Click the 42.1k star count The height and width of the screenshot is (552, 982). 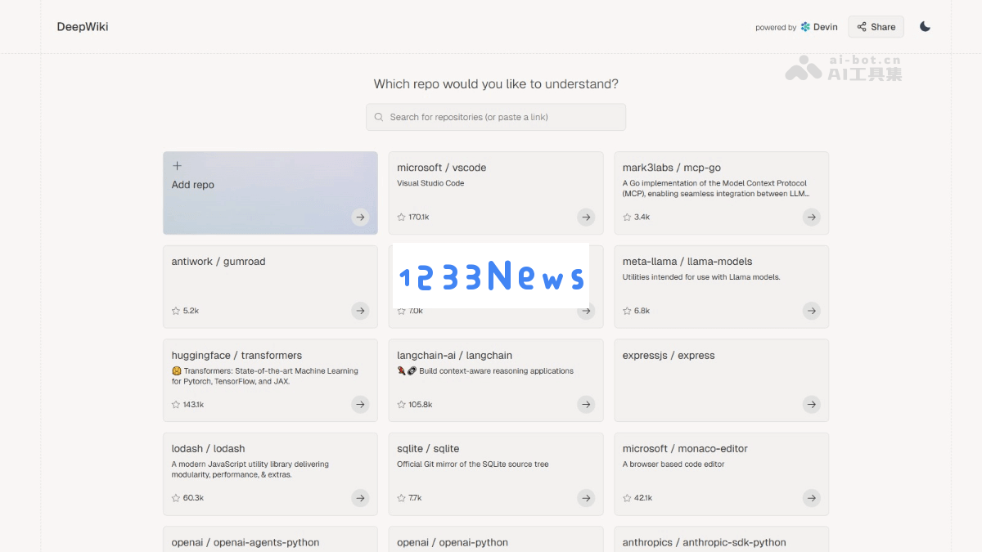643,498
